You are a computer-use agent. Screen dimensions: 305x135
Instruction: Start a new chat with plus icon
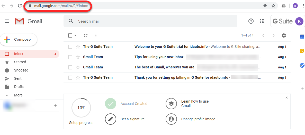[x=55, y=106]
